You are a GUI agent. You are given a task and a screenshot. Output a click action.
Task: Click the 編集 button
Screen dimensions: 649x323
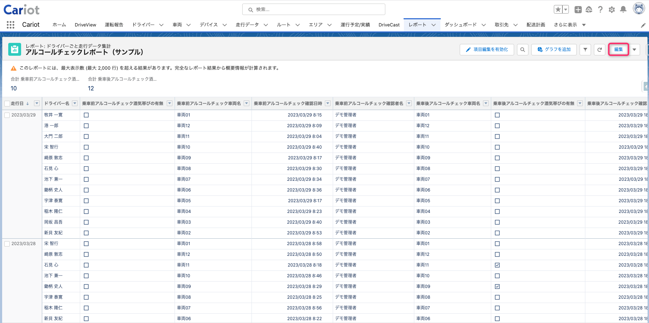click(x=619, y=50)
